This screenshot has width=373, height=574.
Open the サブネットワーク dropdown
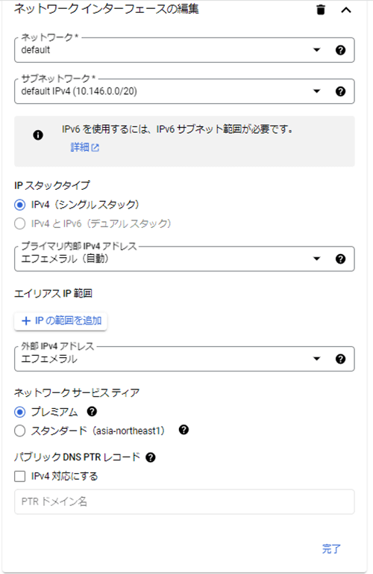(184, 91)
